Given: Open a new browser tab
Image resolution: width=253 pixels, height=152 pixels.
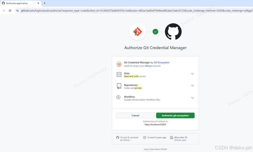Looking at the screenshot, I should pos(44,3).
